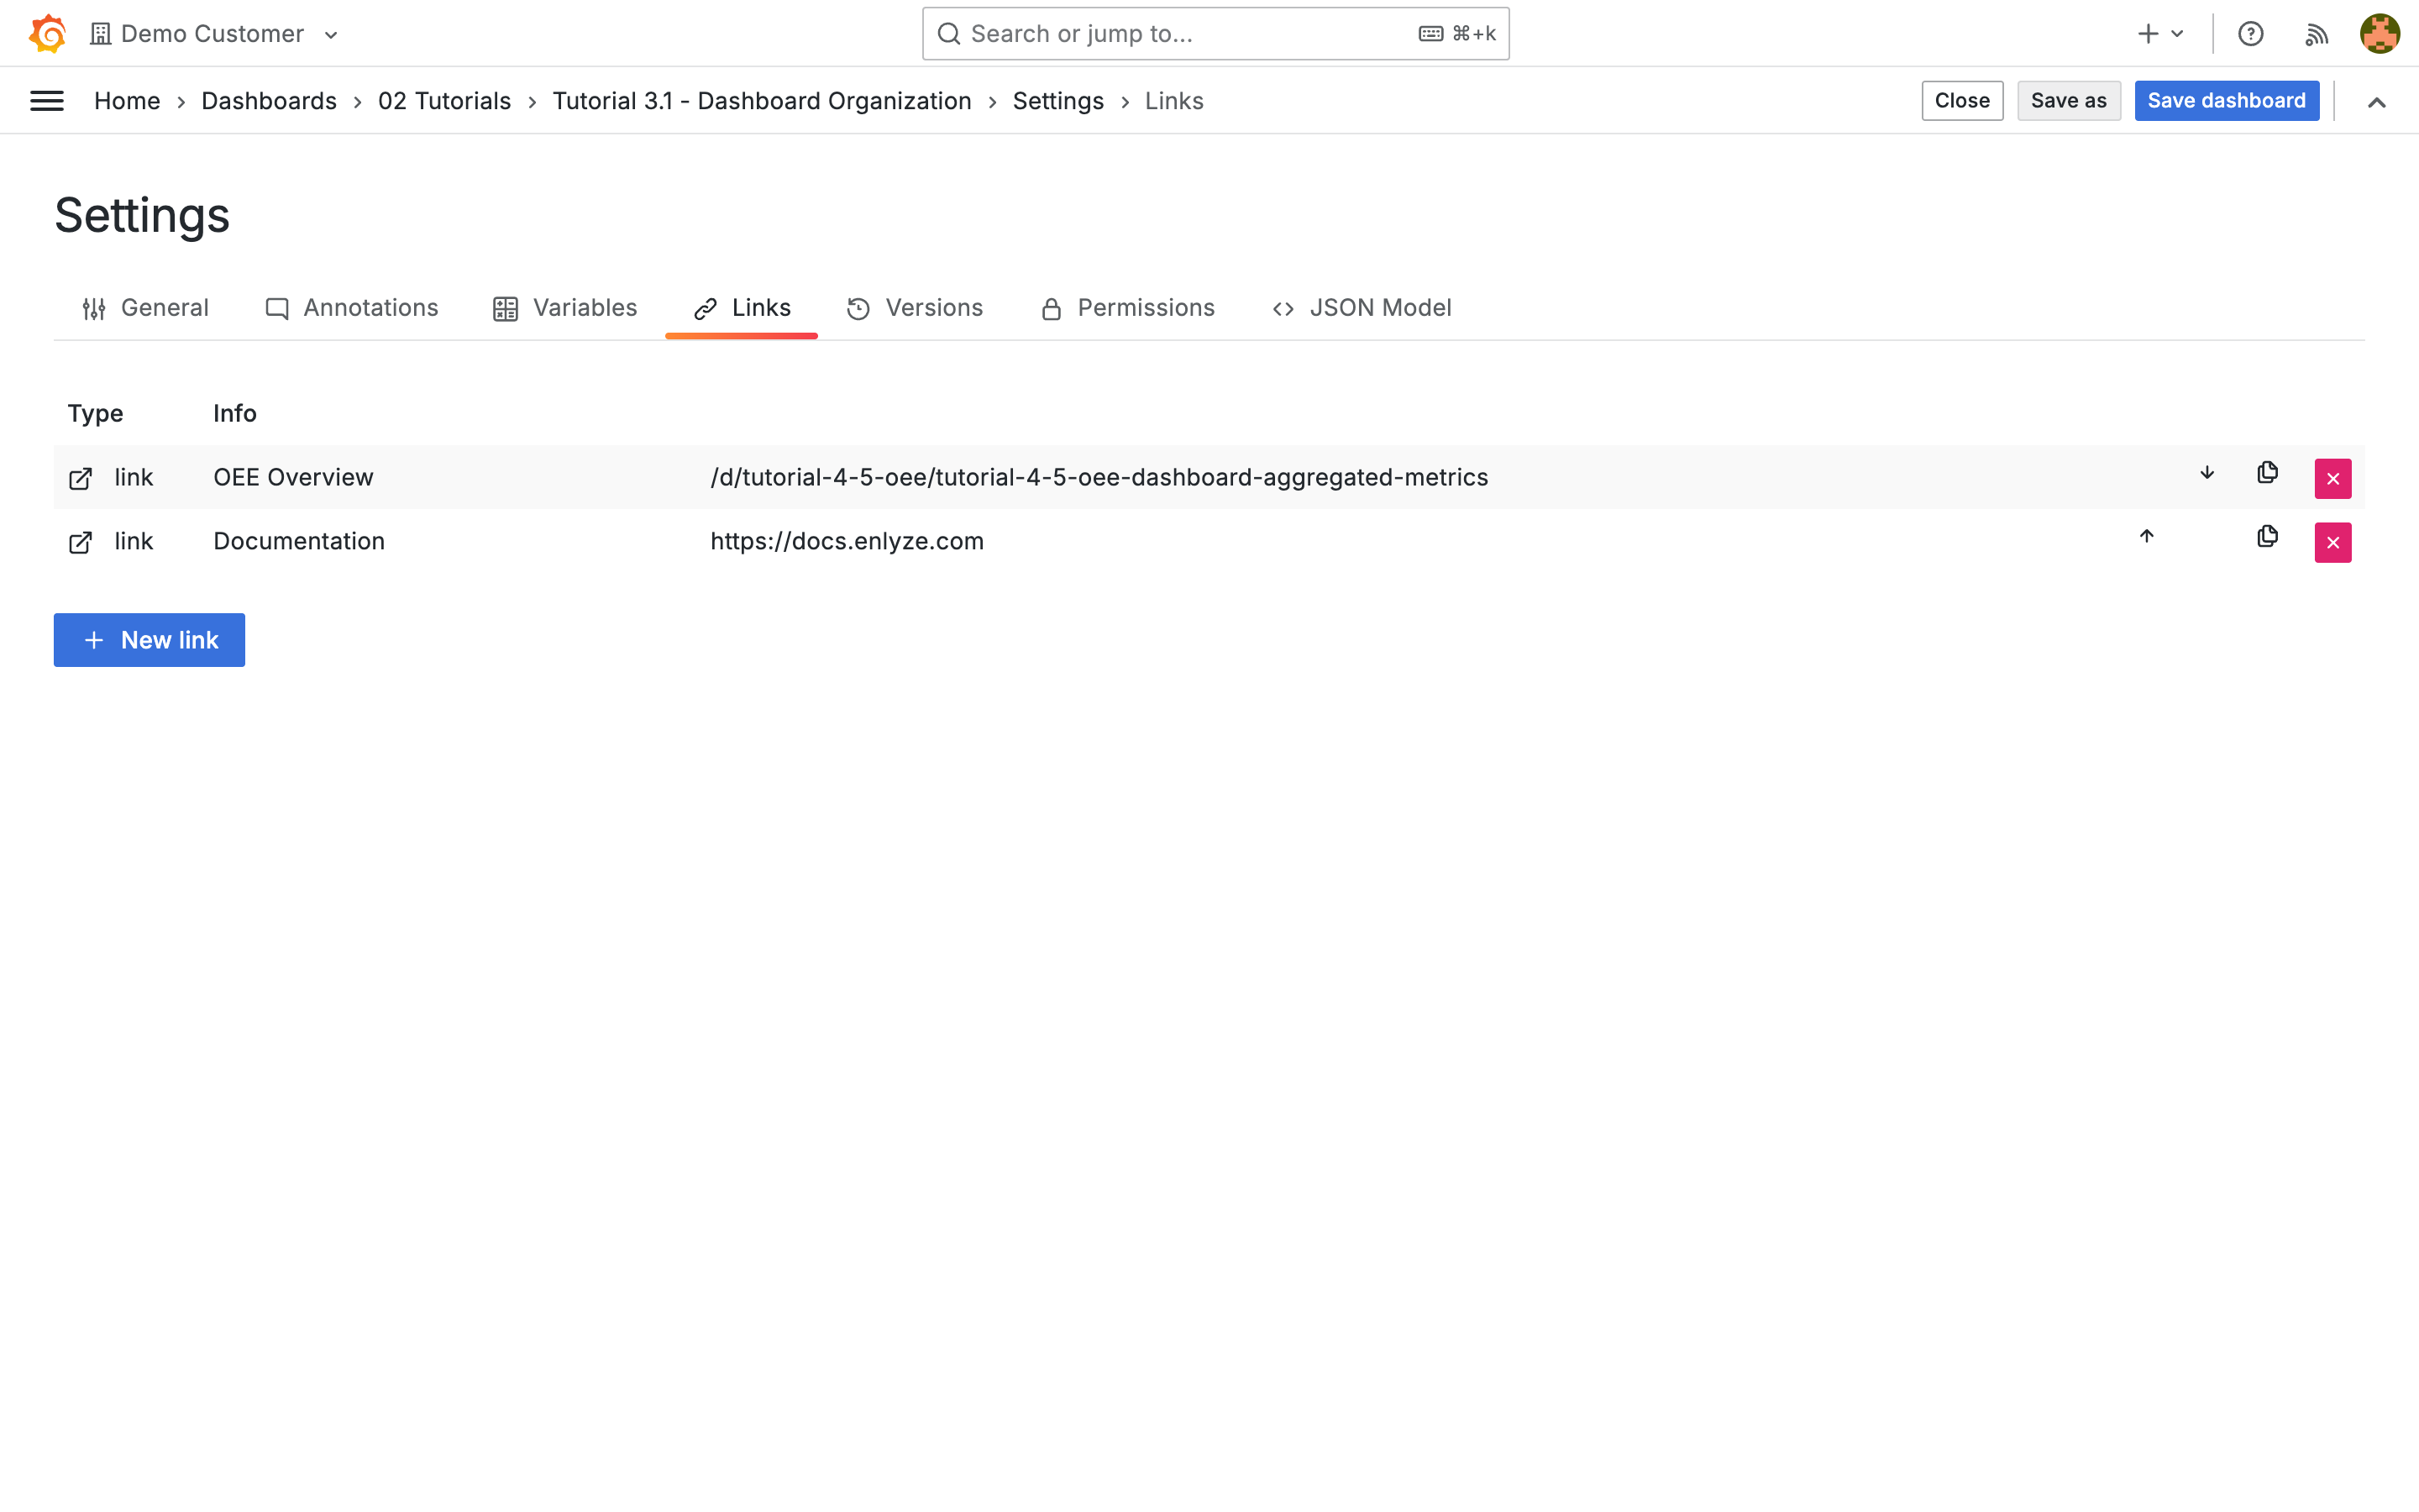This screenshot has height=1512, width=2419.
Task: Move Documentation link up
Action: pos(2146,537)
